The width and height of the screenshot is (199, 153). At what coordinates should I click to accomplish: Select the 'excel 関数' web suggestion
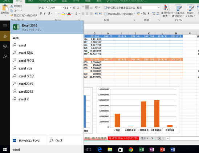[x=47, y=53]
